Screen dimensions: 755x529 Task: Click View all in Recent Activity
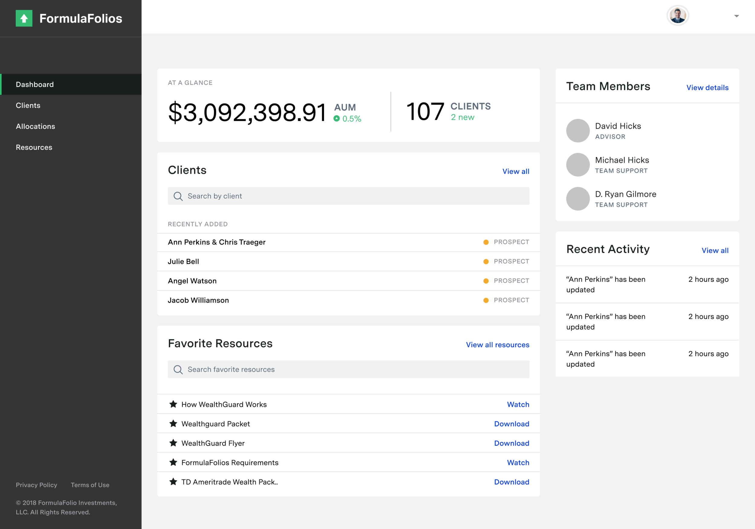click(715, 250)
